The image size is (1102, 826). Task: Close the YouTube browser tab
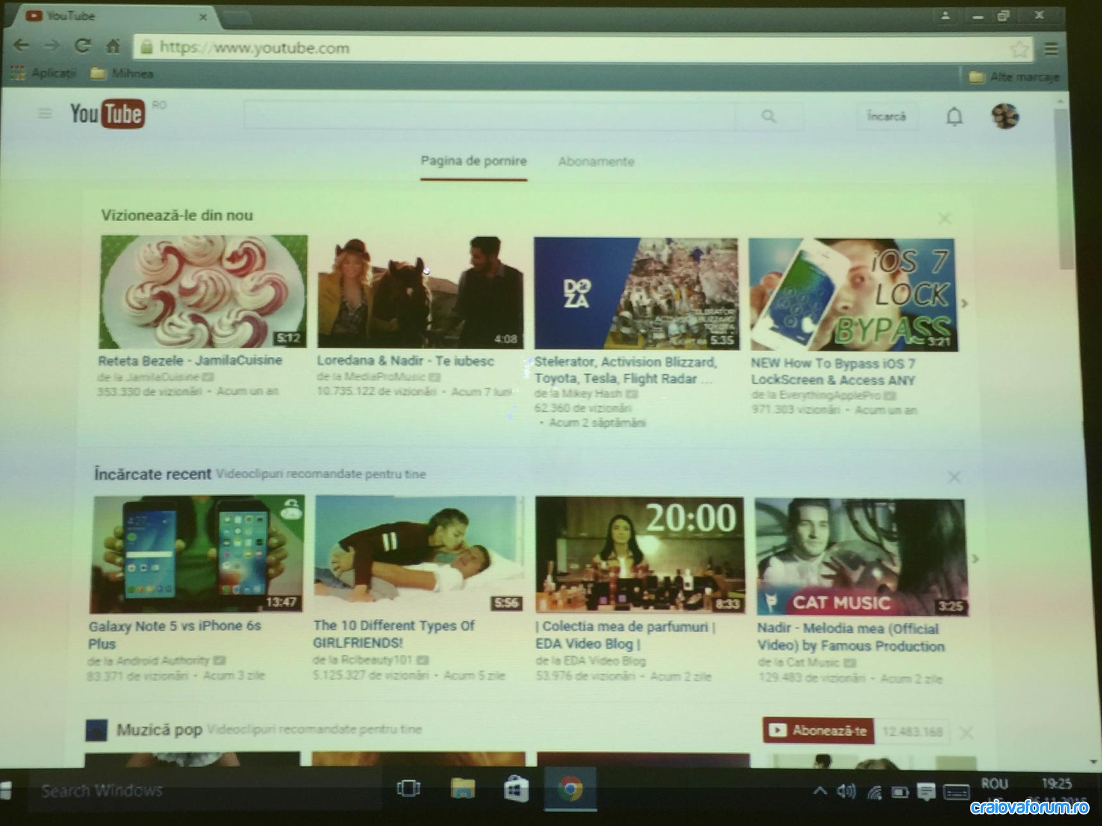pos(203,17)
